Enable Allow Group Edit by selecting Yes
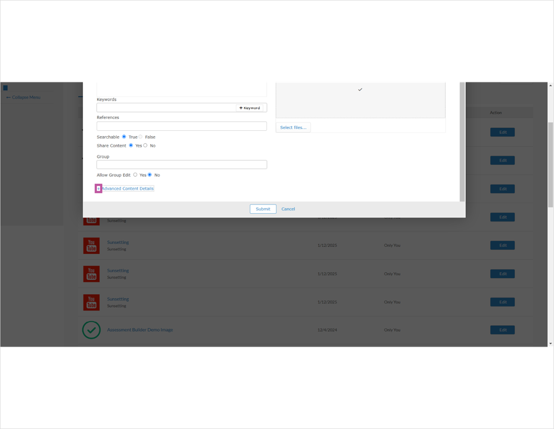This screenshot has width=554, height=429. click(x=135, y=175)
